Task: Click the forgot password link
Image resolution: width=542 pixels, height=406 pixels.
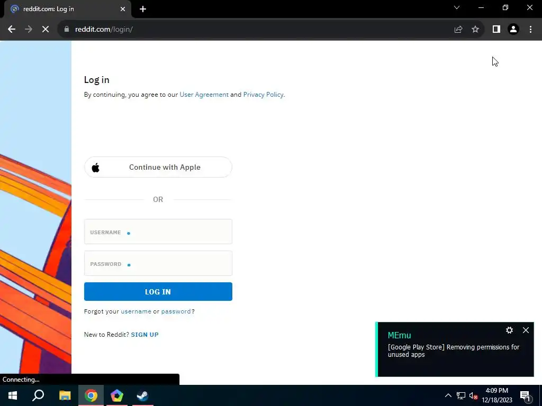Action: click(x=176, y=311)
